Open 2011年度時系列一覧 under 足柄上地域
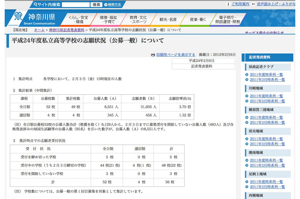The width and height of the screenshot is (300, 199). pyautogui.click(x=266, y=182)
